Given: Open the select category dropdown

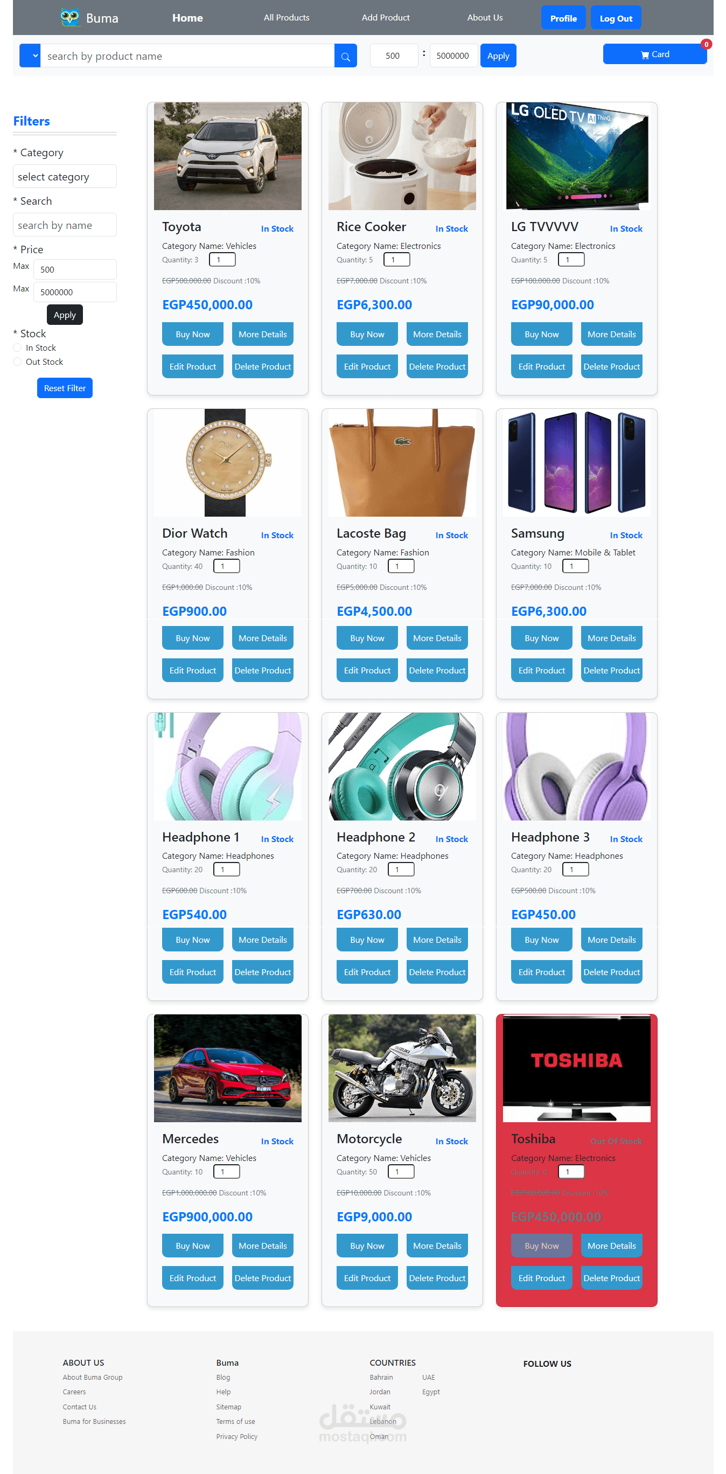Looking at the screenshot, I should coord(65,177).
